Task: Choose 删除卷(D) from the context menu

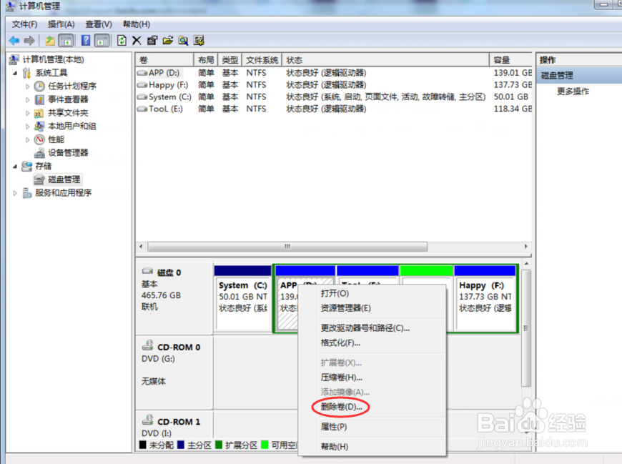Action: tap(341, 407)
